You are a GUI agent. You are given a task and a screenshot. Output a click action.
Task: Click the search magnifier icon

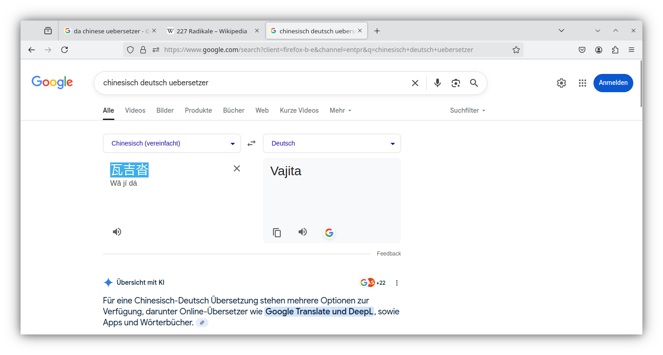pos(474,83)
